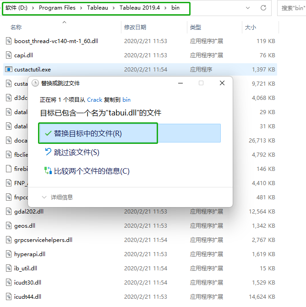Select the file name icudt30.dll
Viewport: 306px width, 307px height.
click(27, 283)
